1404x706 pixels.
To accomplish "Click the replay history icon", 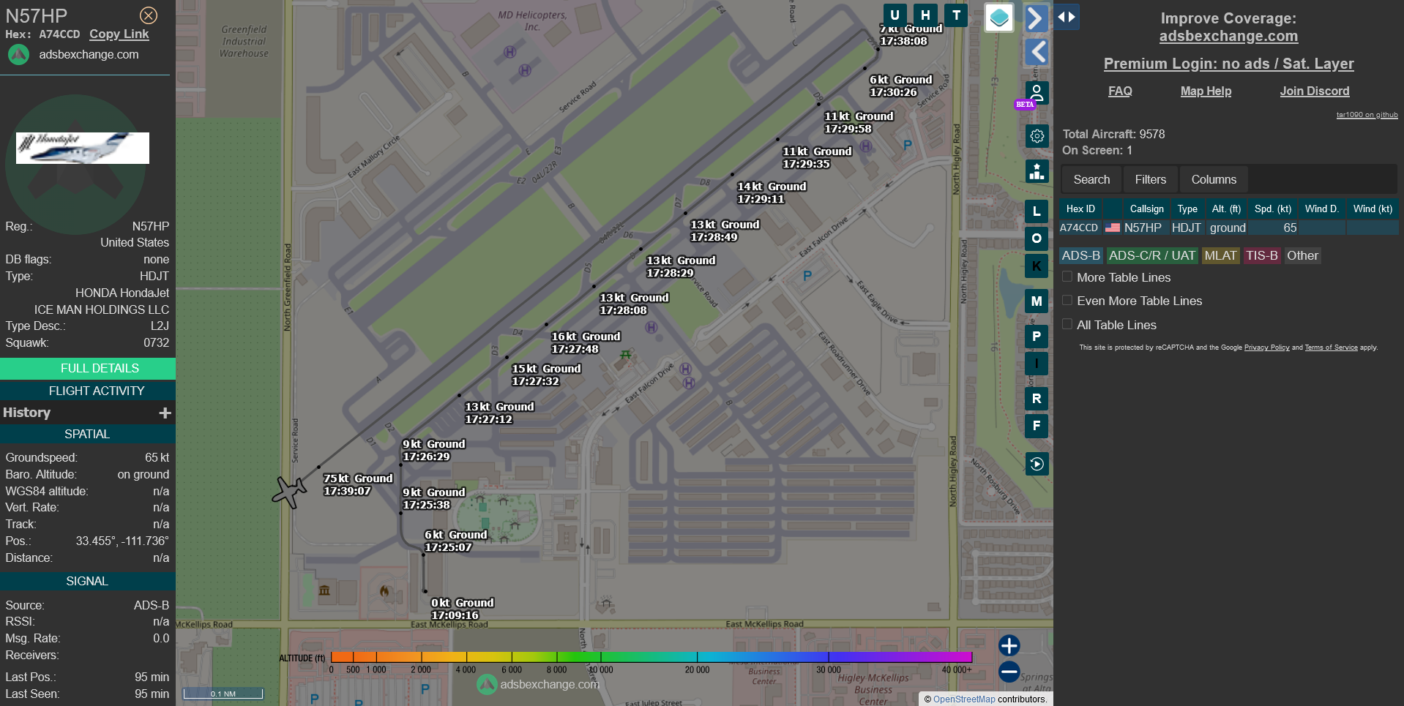I will click(1037, 464).
